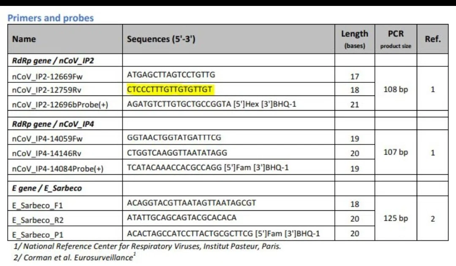
Task: Click the Sequences (5'-3') column header
Action: pyautogui.click(x=161, y=39)
